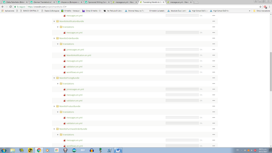
Task: Open the options menu for MarelloNotificationBundle folder
Action: coord(213,21)
